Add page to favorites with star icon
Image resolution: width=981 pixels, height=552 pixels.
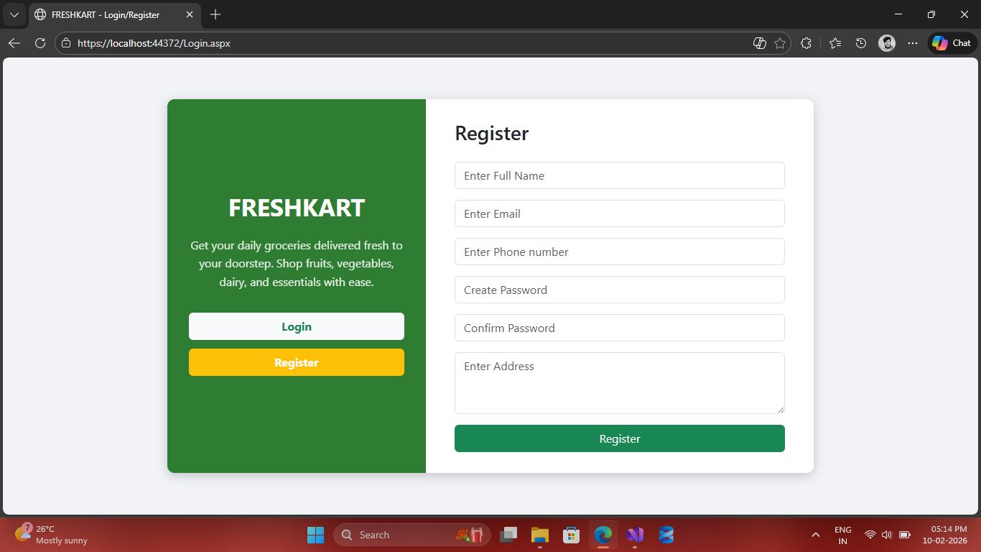[x=780, y=43]
